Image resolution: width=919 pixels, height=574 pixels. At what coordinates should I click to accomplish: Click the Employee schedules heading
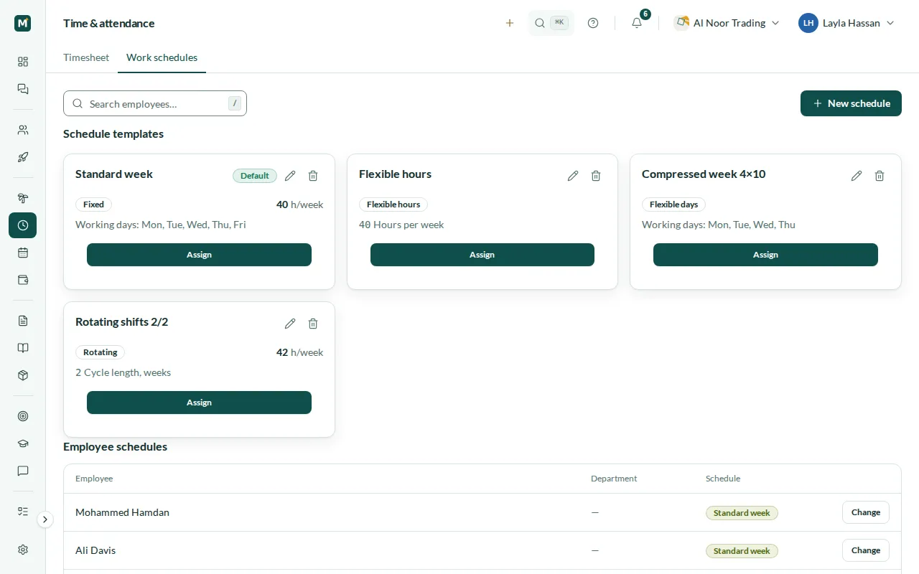pos(115,446)
